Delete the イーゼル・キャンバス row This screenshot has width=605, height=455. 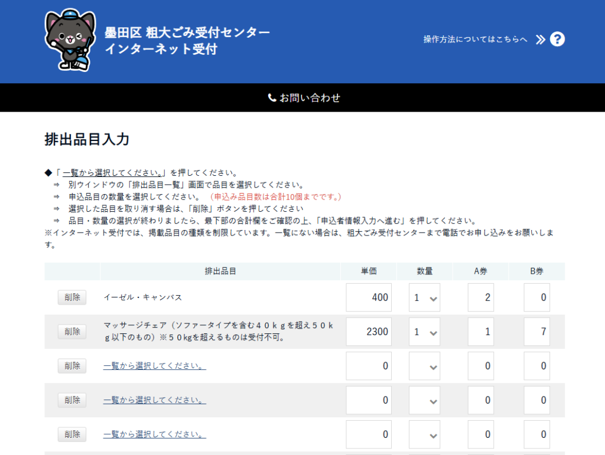[x=72, y=297]
